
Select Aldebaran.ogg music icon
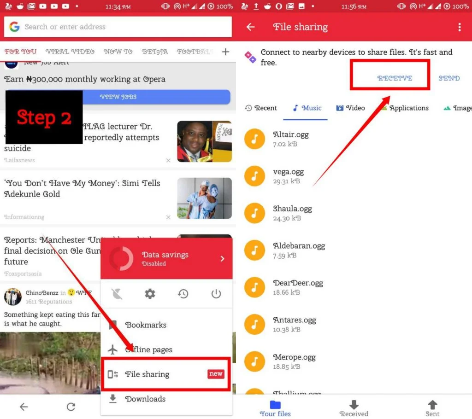point(254,250)
